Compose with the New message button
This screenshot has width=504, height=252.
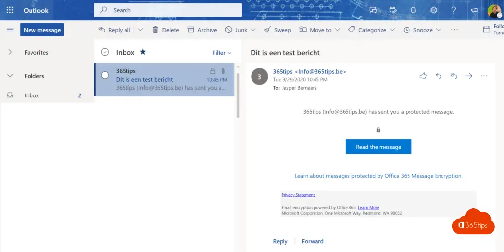pos(42,30)
